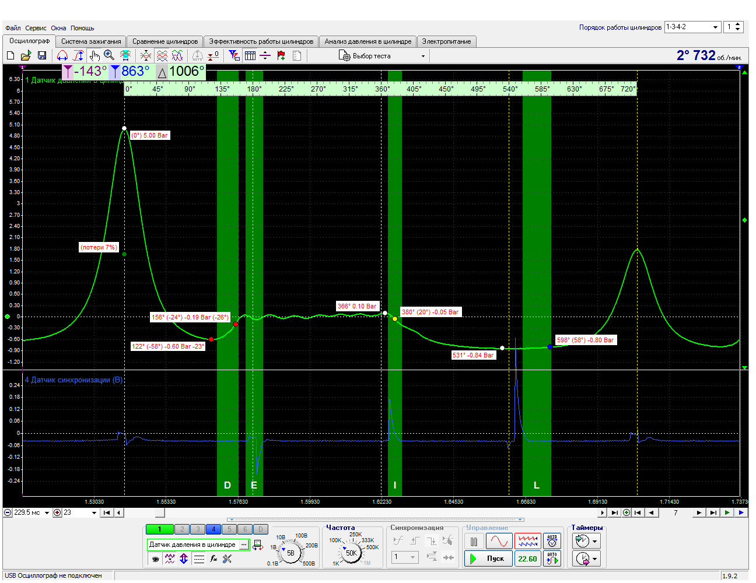This screenshot has height=583, width=756.
Task: Select the hand pan tool
Action: tap(94, 55)
